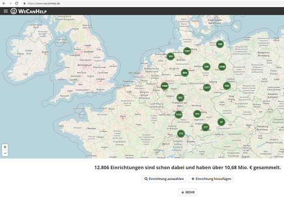Click the browser forward arrow
The image size is (284, 197).
coord(10,3)
